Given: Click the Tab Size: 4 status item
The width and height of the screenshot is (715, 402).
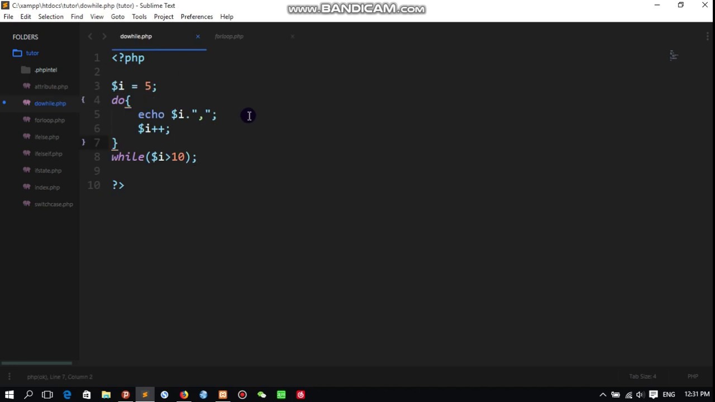Looking at the screenshot, I should [642, 376].
